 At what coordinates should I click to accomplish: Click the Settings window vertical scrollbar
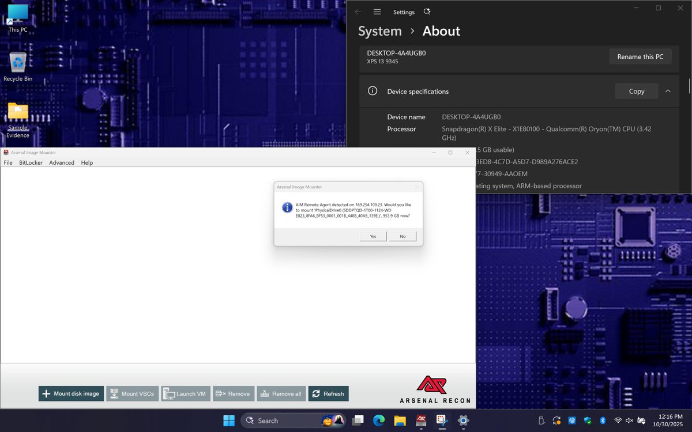click(689, 85)
